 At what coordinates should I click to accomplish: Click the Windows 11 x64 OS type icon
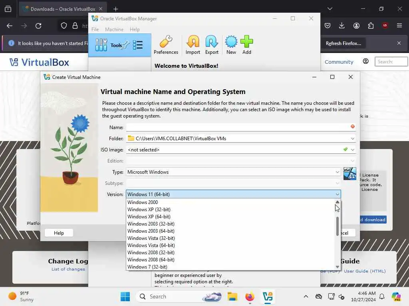(x=349, y=174)
